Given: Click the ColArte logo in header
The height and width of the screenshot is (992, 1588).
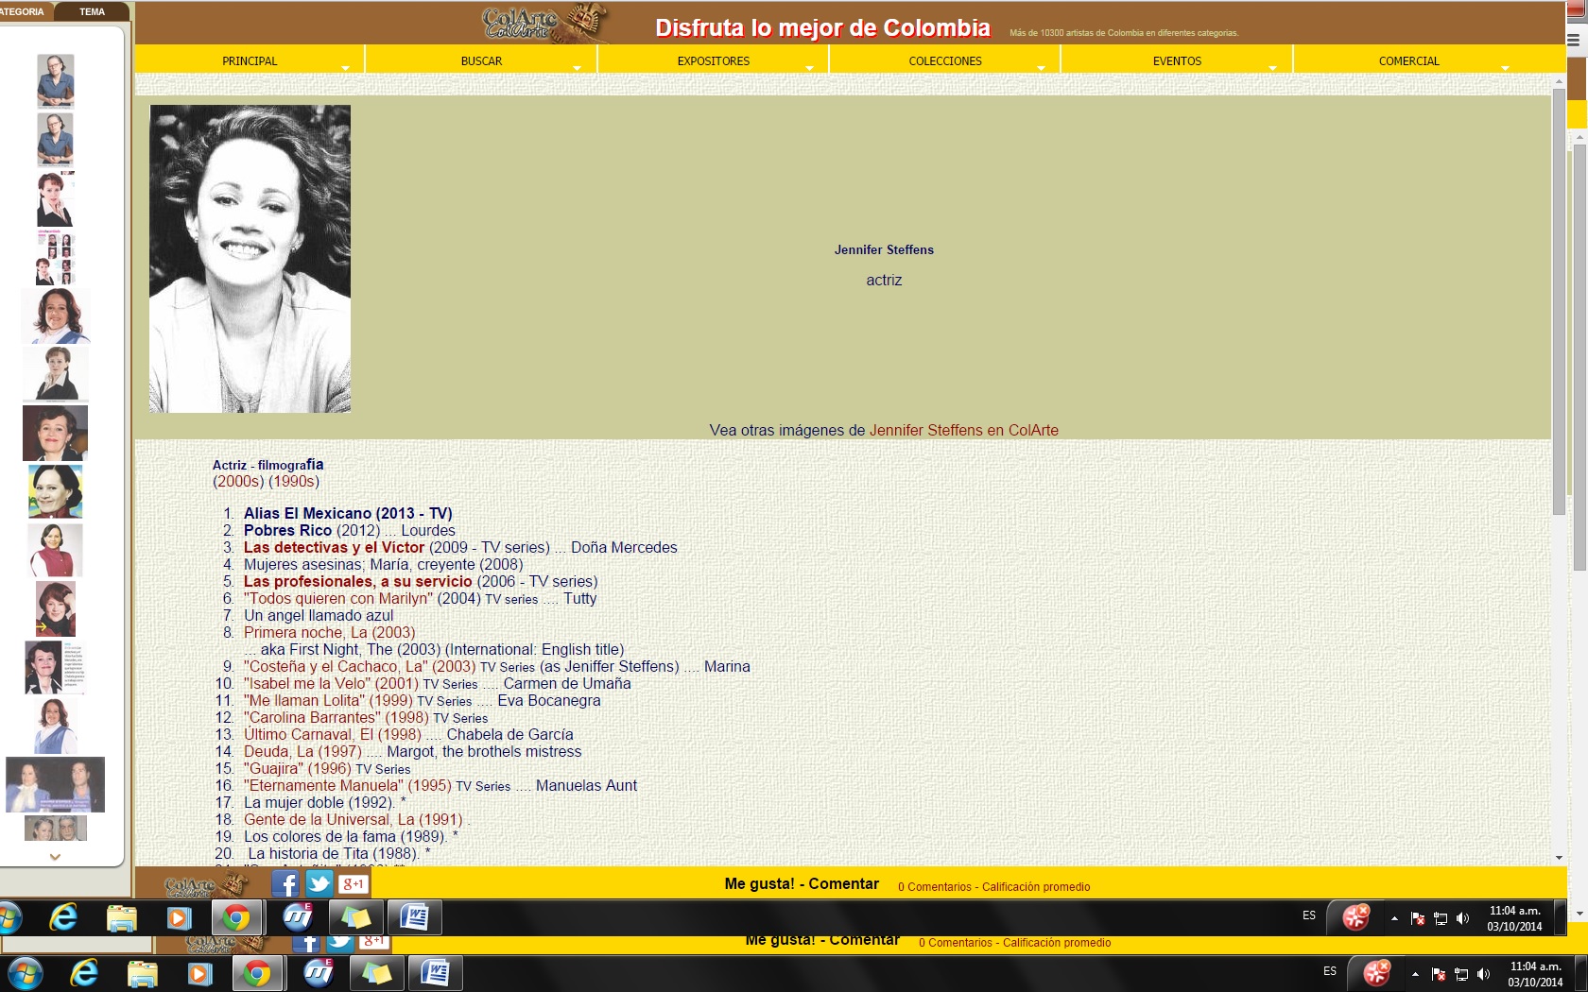Looking at the screenshot, I should click(x=544, y=24).
